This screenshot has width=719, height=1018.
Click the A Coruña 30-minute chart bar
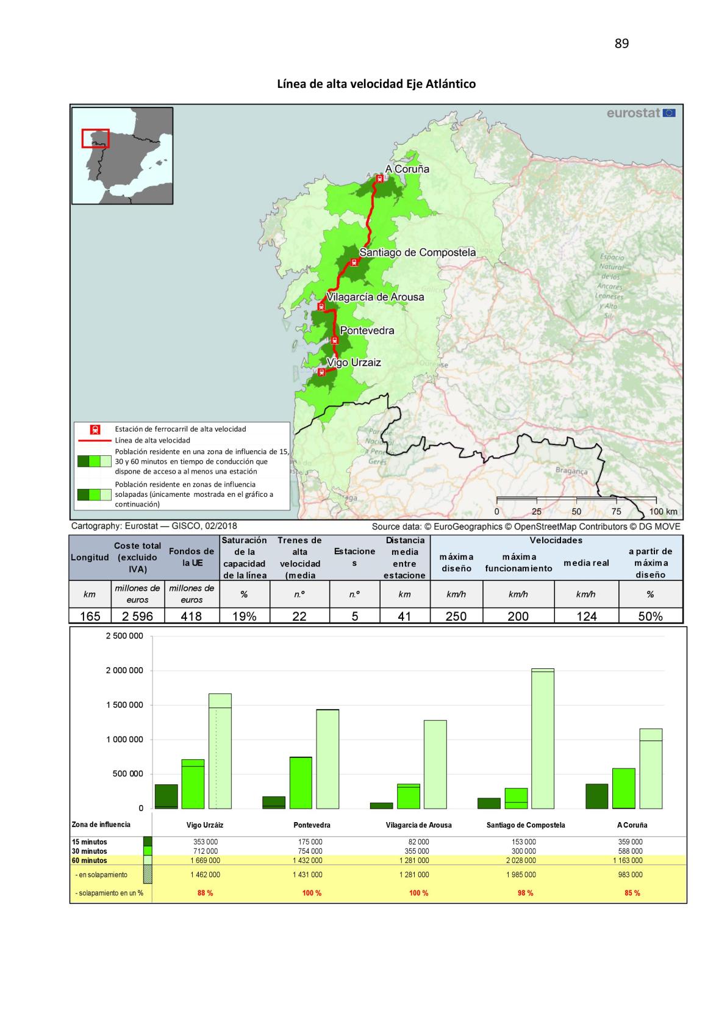pos(623,788)
